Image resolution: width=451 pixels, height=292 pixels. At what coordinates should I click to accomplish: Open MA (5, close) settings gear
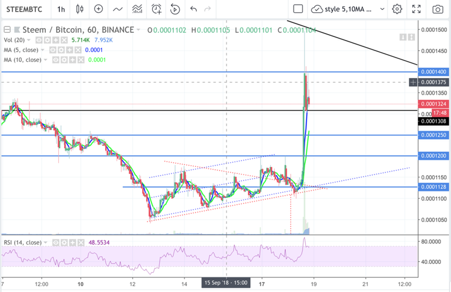tap(61, 50)
